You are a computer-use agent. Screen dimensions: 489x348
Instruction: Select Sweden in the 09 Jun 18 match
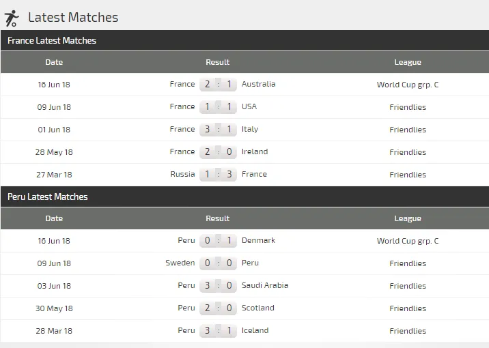click(180, 263)
